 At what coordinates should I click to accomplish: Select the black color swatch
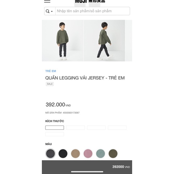tap(63, 154)
